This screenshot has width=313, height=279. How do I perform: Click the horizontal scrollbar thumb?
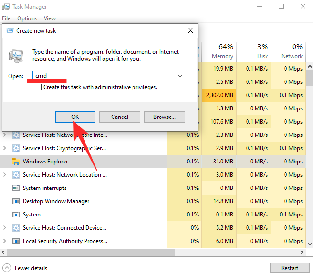click(x=91, y=252)
